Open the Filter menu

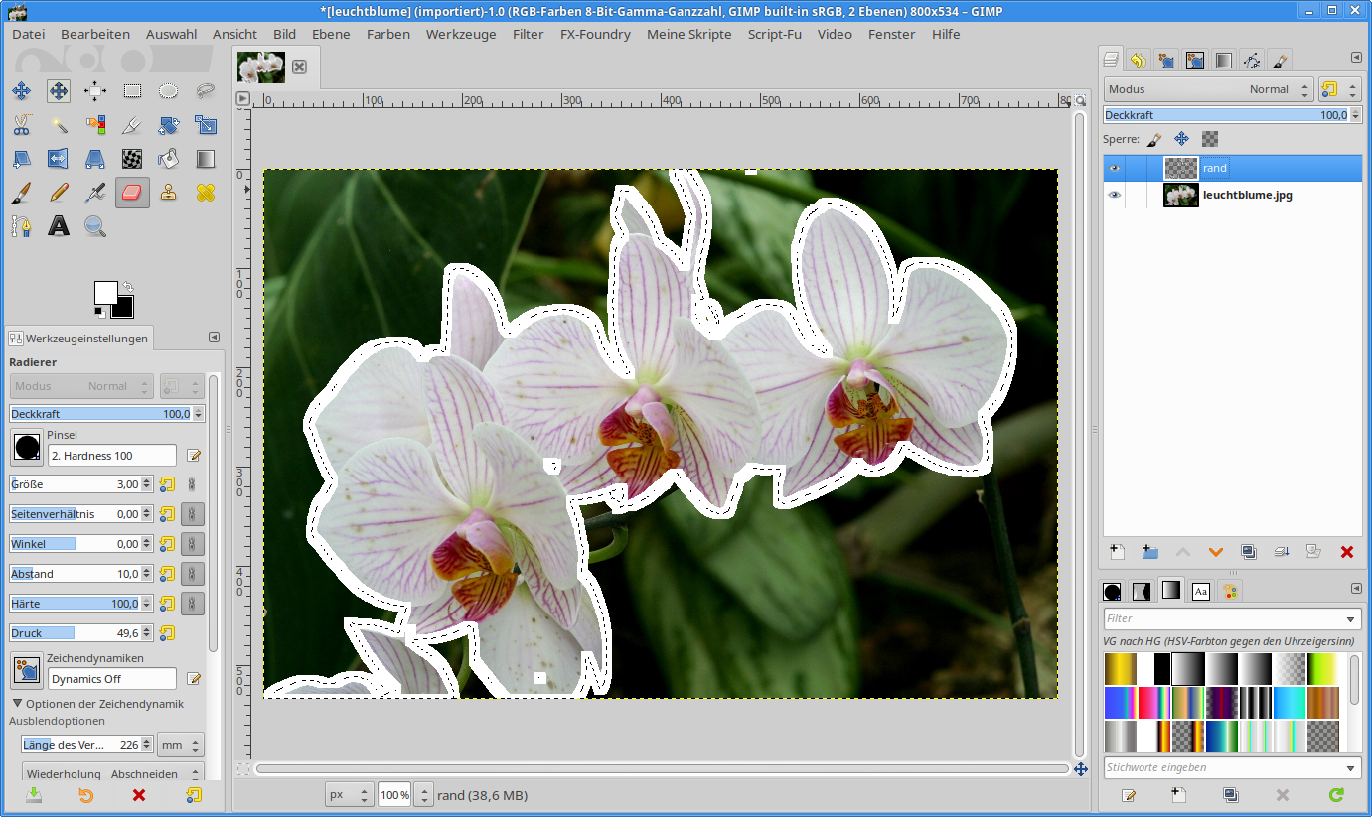(528, 34)
